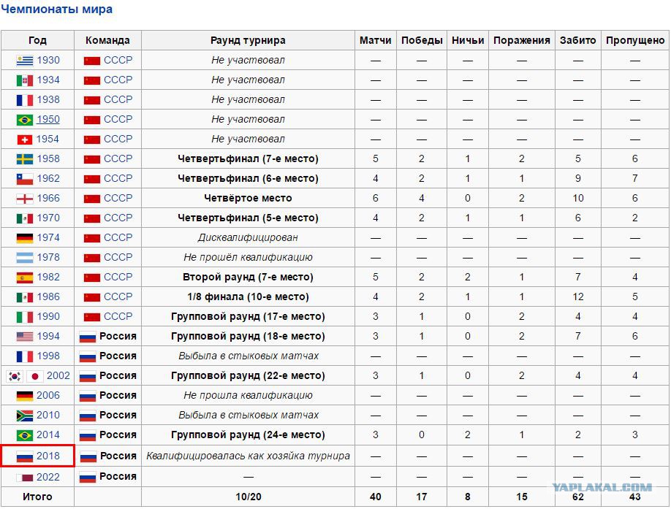This screenshot has width=671, height=509.
Task: Click the Пропущено column header
Action: click(x=635, y=40)
